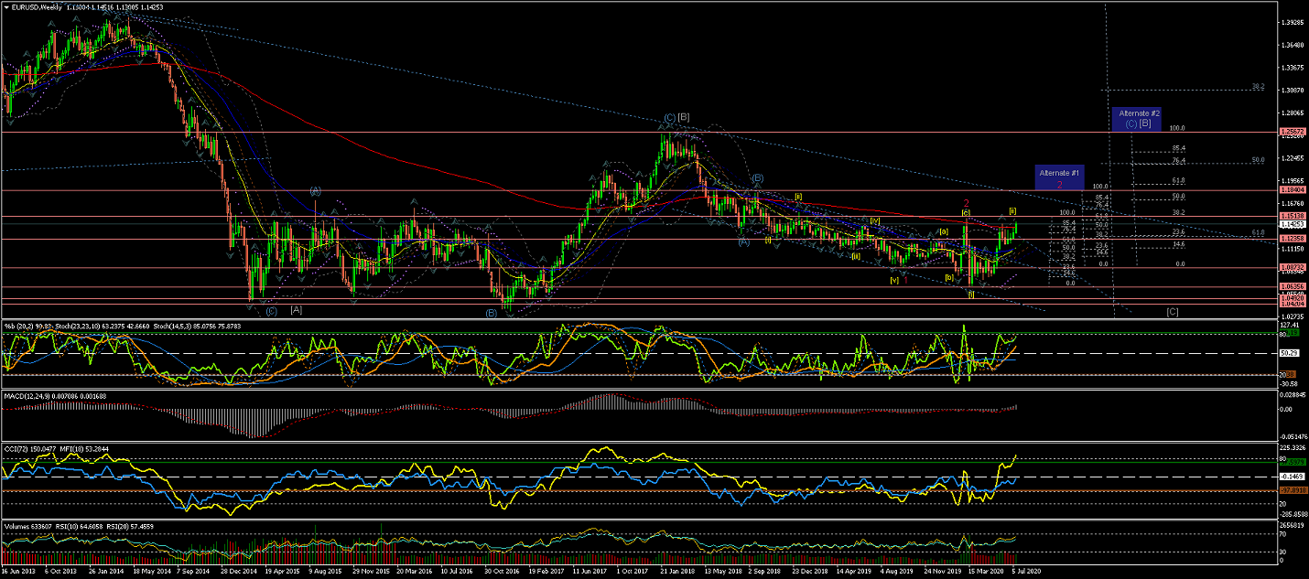Screen dimensions: 1309x579
Task: Click the 1.06356 red price label
Action: (x=1292, y=287)
